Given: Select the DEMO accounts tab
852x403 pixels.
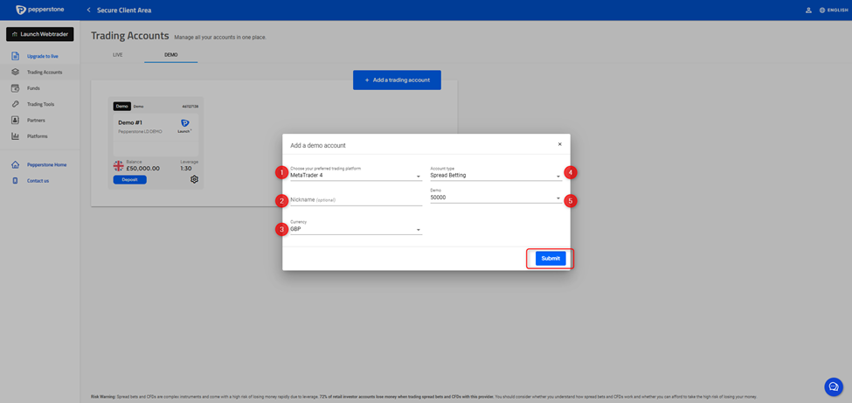Looking at the screenshot, I should point(171,55).
